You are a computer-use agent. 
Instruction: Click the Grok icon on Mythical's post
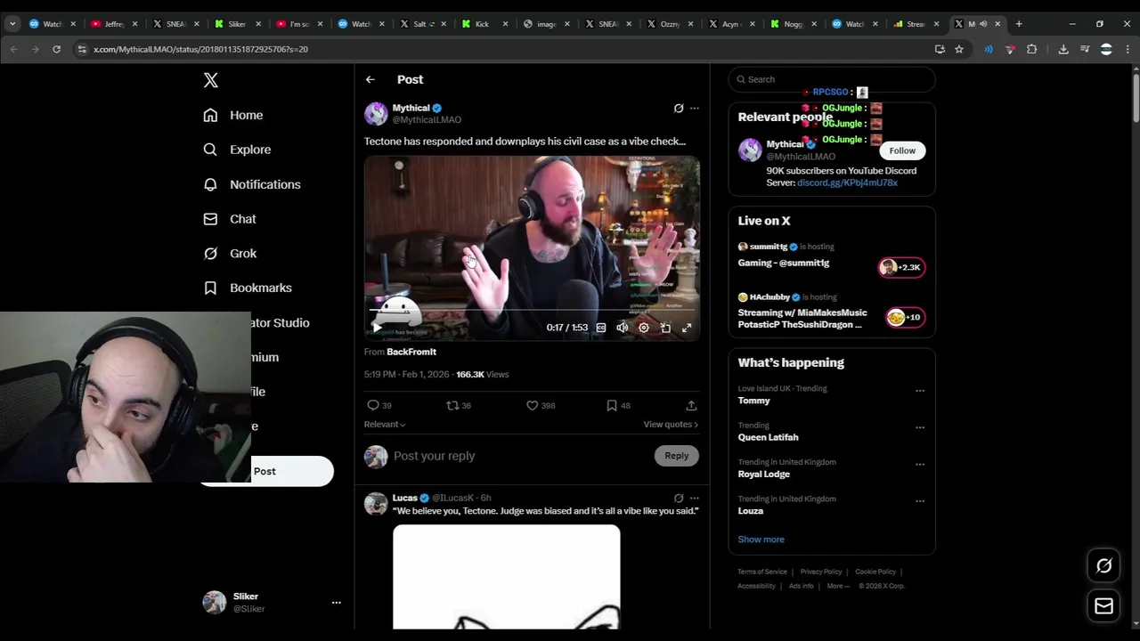click(679, 109)
